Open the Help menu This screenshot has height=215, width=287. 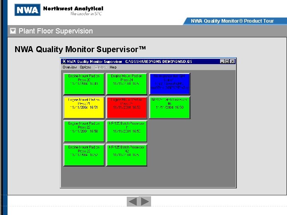113,67
